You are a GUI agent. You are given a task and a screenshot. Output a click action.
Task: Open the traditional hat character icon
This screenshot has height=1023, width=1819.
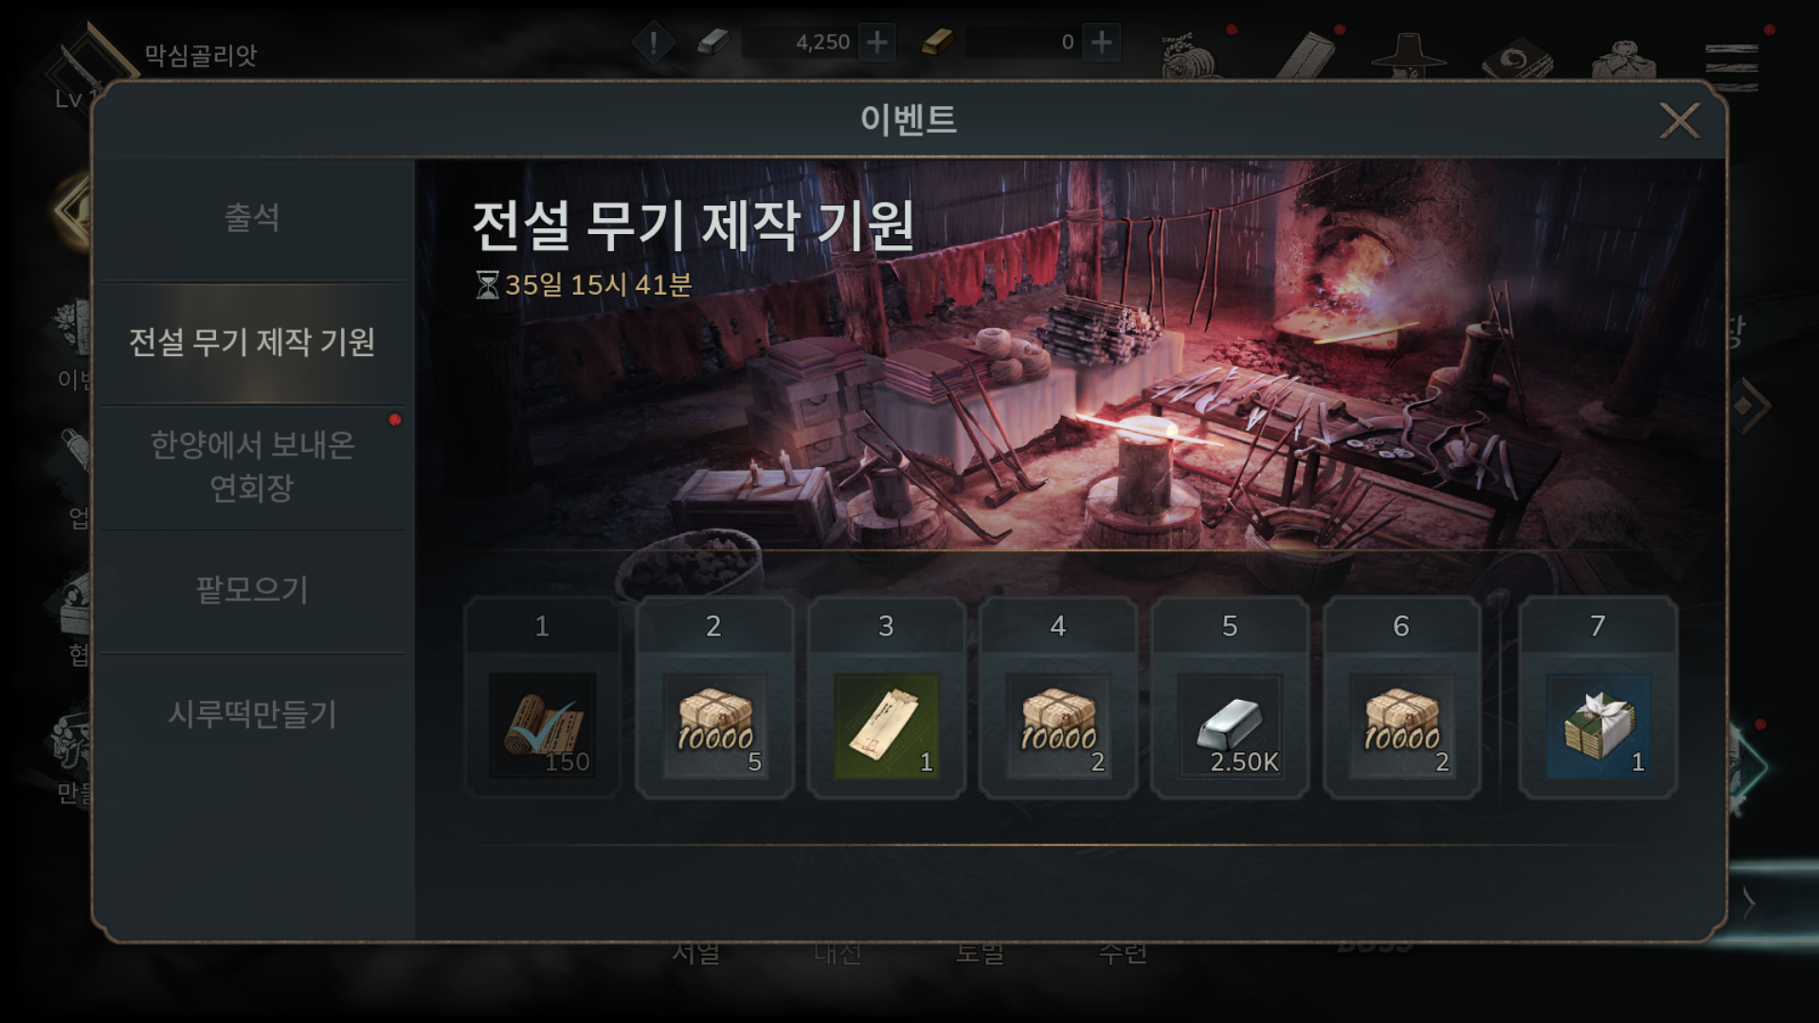(1409, 57)
